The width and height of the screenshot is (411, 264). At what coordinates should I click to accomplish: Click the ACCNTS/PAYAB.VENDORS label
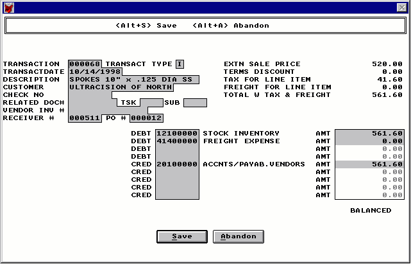click(x=254, y=164)
